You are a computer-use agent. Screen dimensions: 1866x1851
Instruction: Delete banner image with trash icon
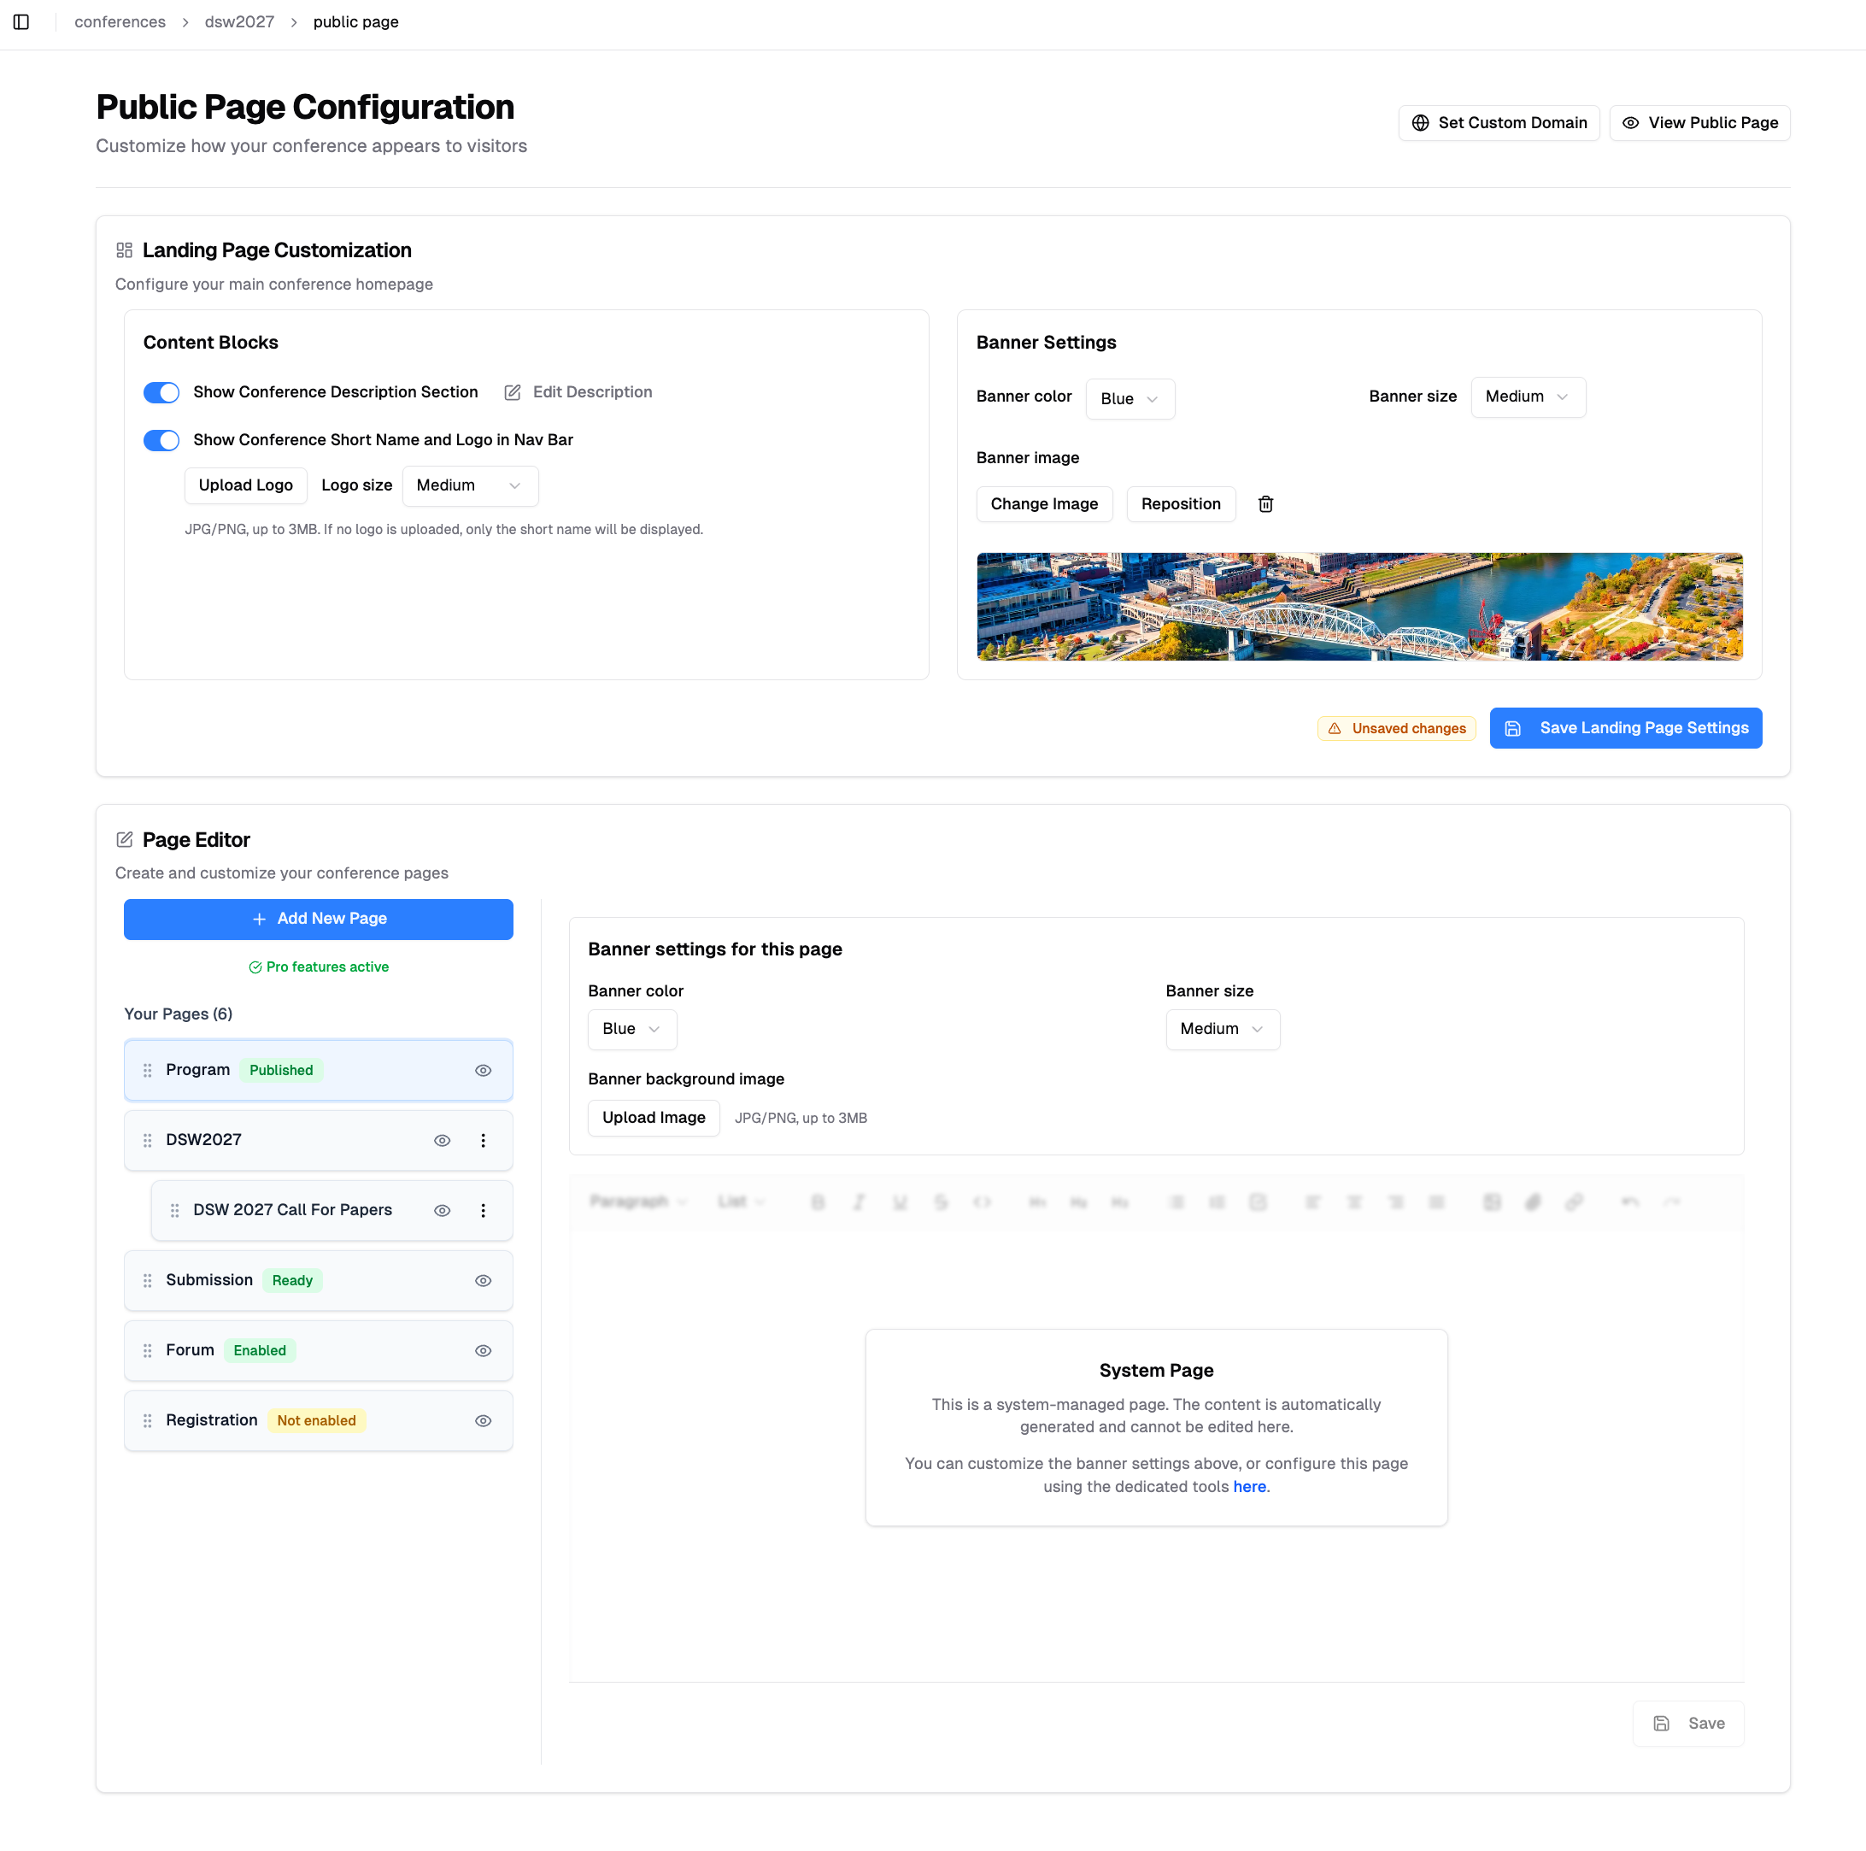[1265, 503]
